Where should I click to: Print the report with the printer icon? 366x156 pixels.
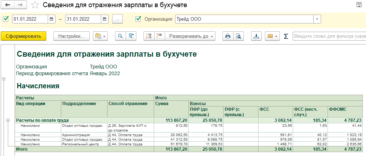point(228,36)
